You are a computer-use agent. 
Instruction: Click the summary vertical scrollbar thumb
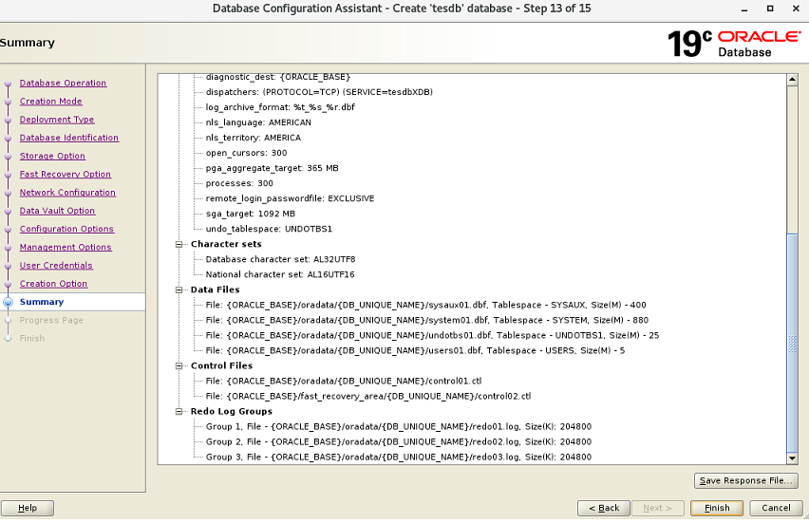(792, 342)
